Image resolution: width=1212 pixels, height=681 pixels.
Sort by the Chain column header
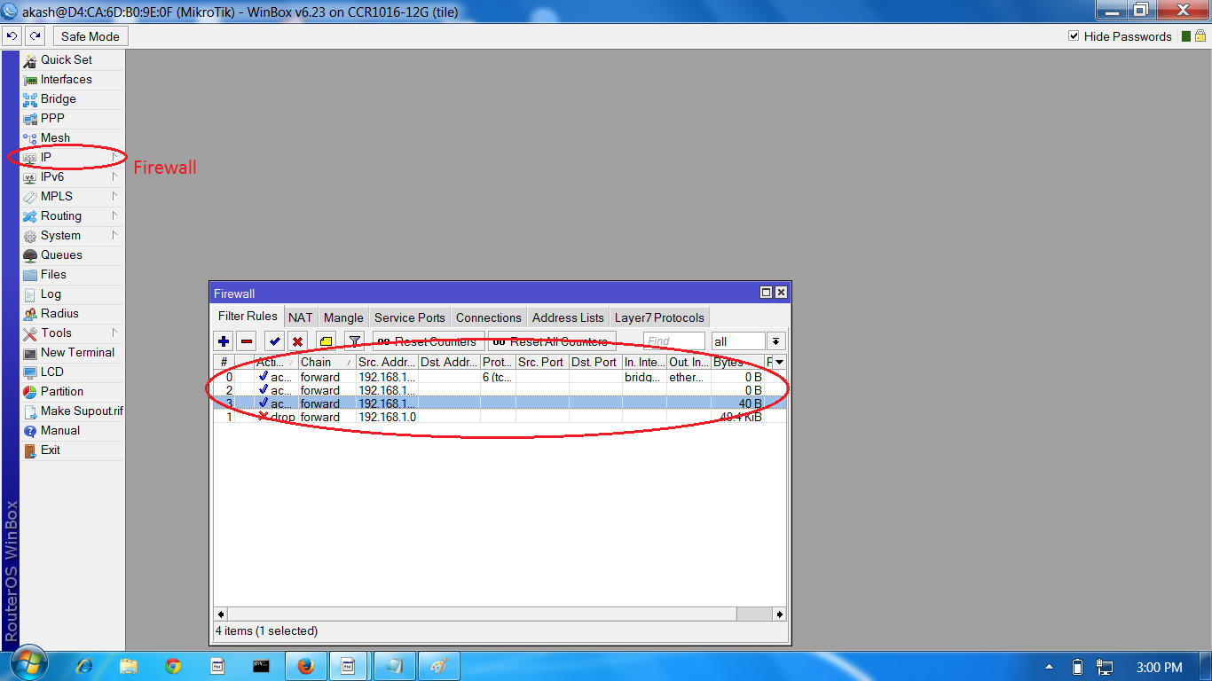click(327, 362)
